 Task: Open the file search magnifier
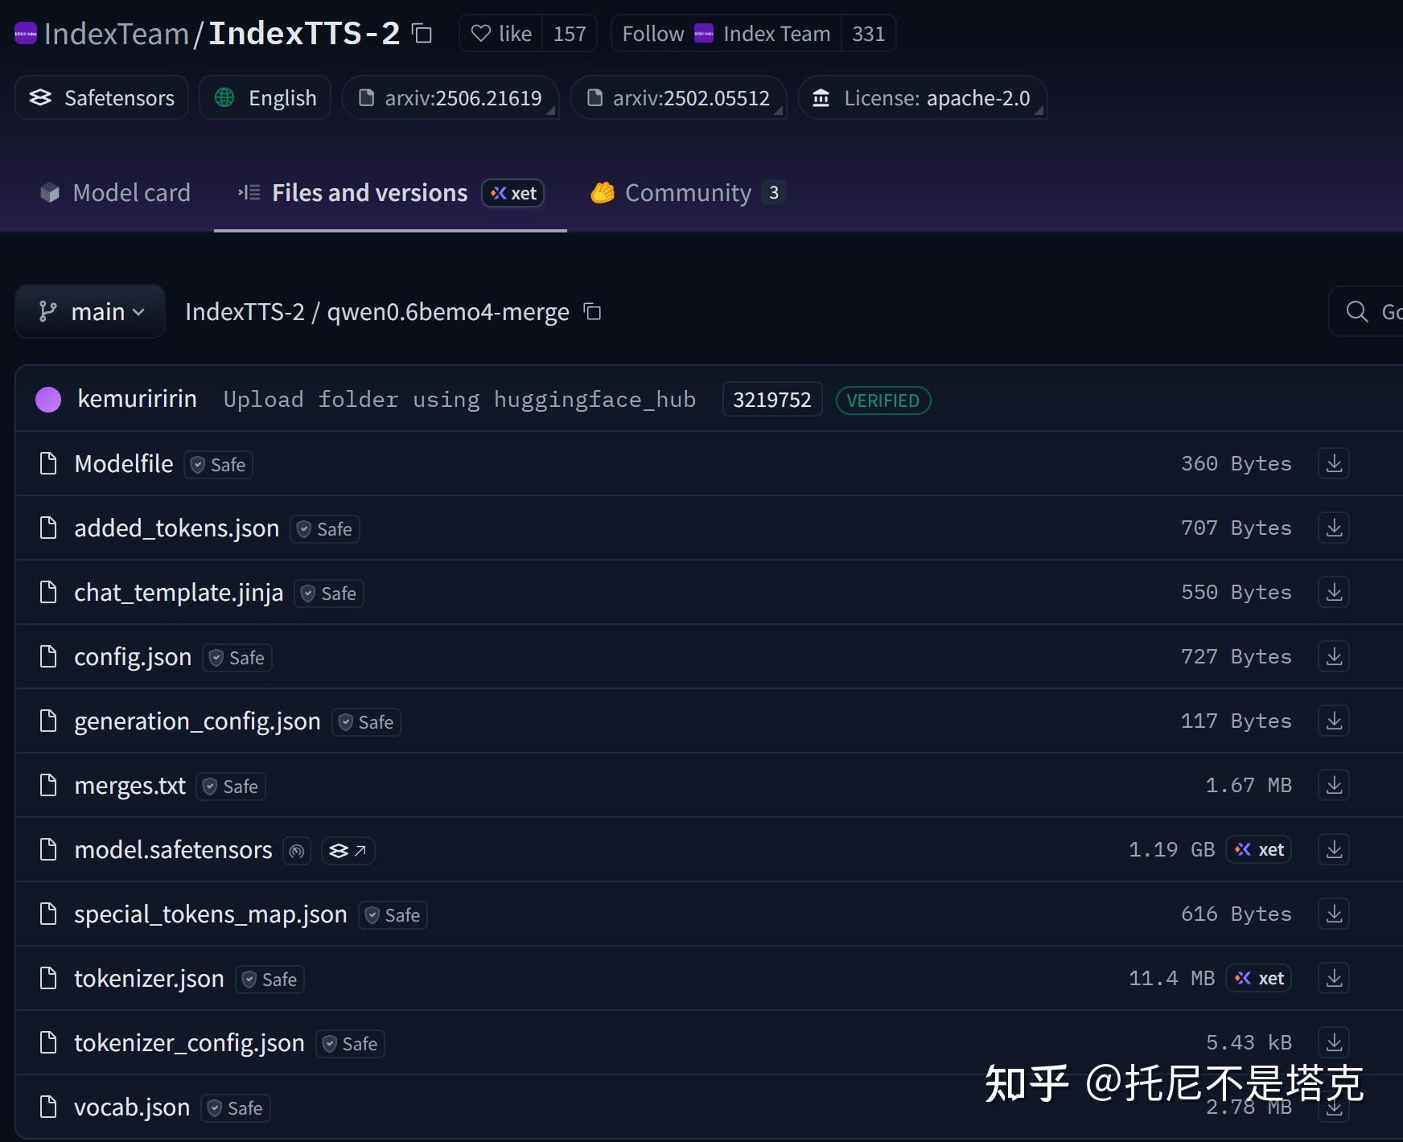coord(1356,311)
